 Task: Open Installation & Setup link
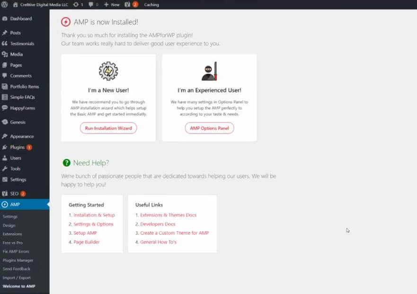click(x=94, y=215)
